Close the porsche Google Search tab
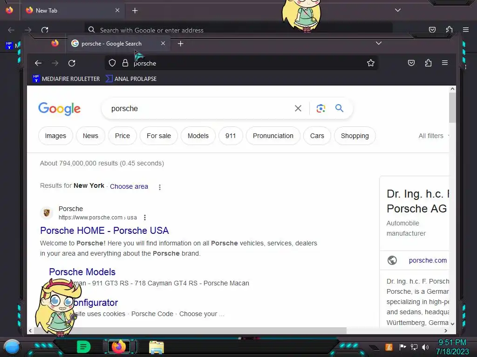 pyautogui.click(x=163, y=43)
